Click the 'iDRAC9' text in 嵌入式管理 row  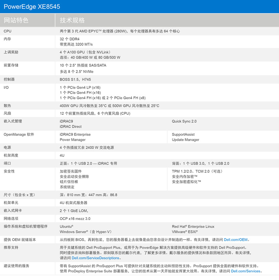pos(66,121)
